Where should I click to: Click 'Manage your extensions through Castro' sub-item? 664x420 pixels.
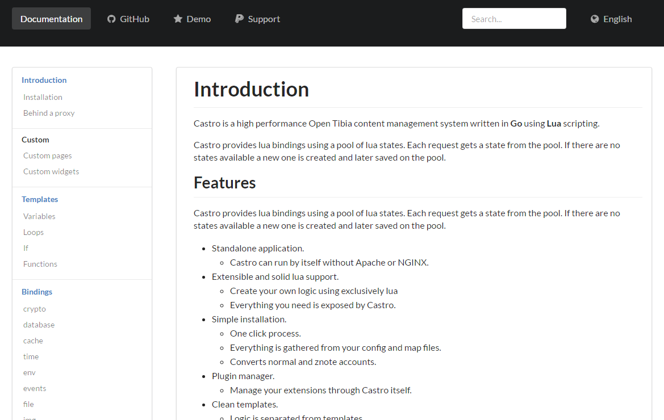(x=320, y=390)
